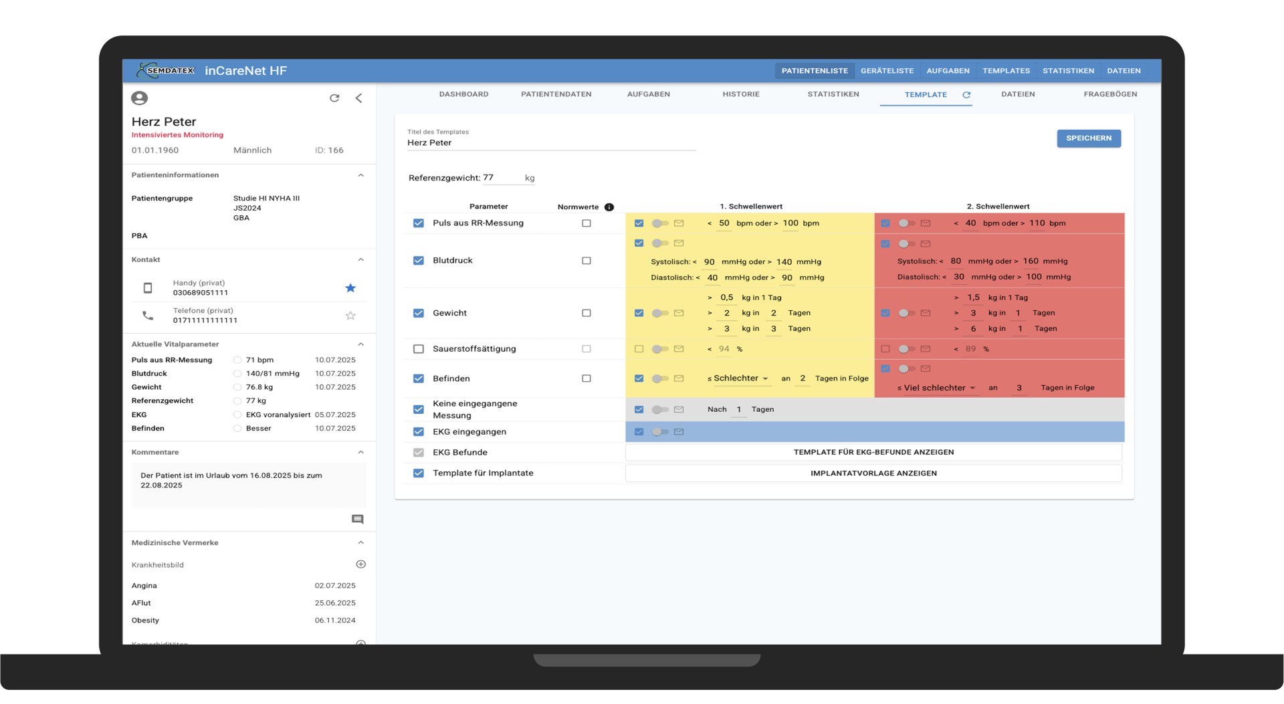The height and width of the screenshot is (704, 1284).
Task: Click the patient profile avatar icon
Action: point(139,98)
